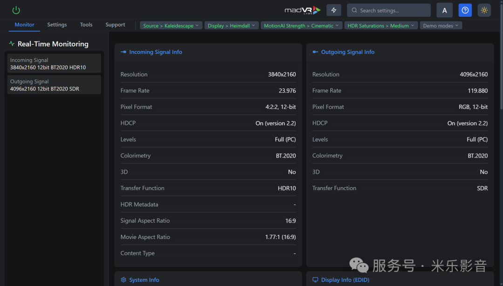Click the Real-Time Monitoring pulse icon
Image resolution: width=503 pixels, height=286 pixels.
(x=12, y=44)
